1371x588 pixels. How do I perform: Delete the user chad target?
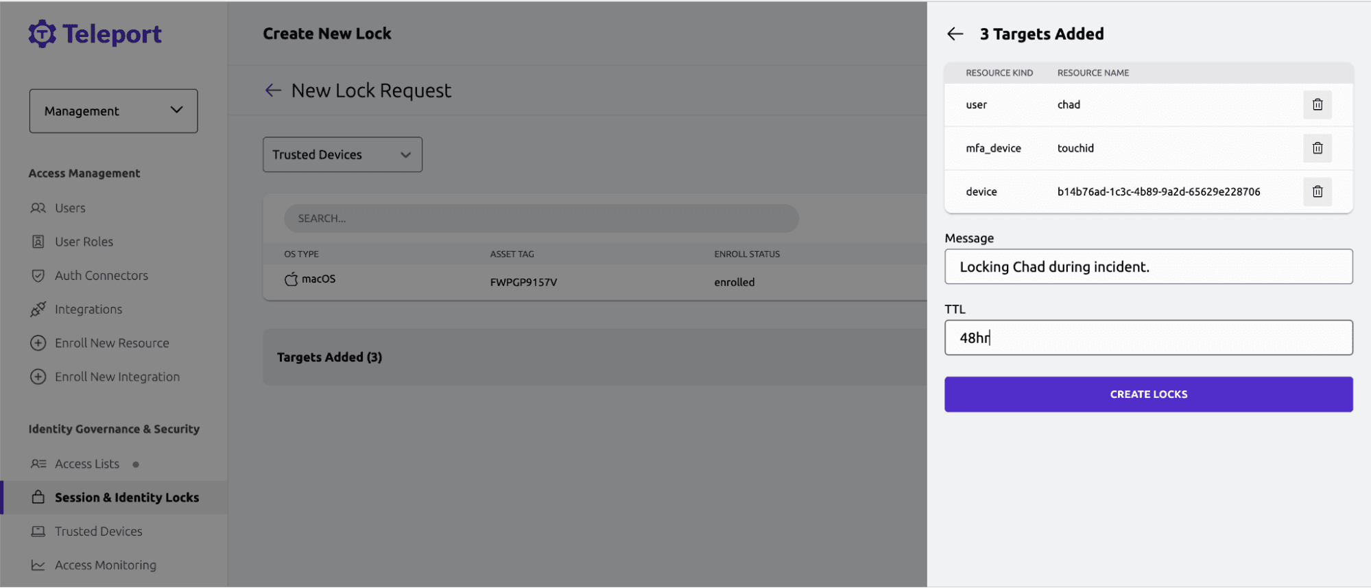tap(1317, 105)
